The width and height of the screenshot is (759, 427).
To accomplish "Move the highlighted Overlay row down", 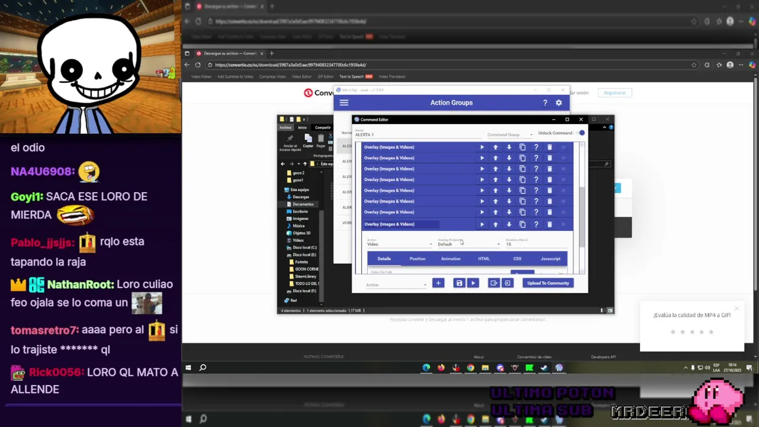I will pos(509,224).
